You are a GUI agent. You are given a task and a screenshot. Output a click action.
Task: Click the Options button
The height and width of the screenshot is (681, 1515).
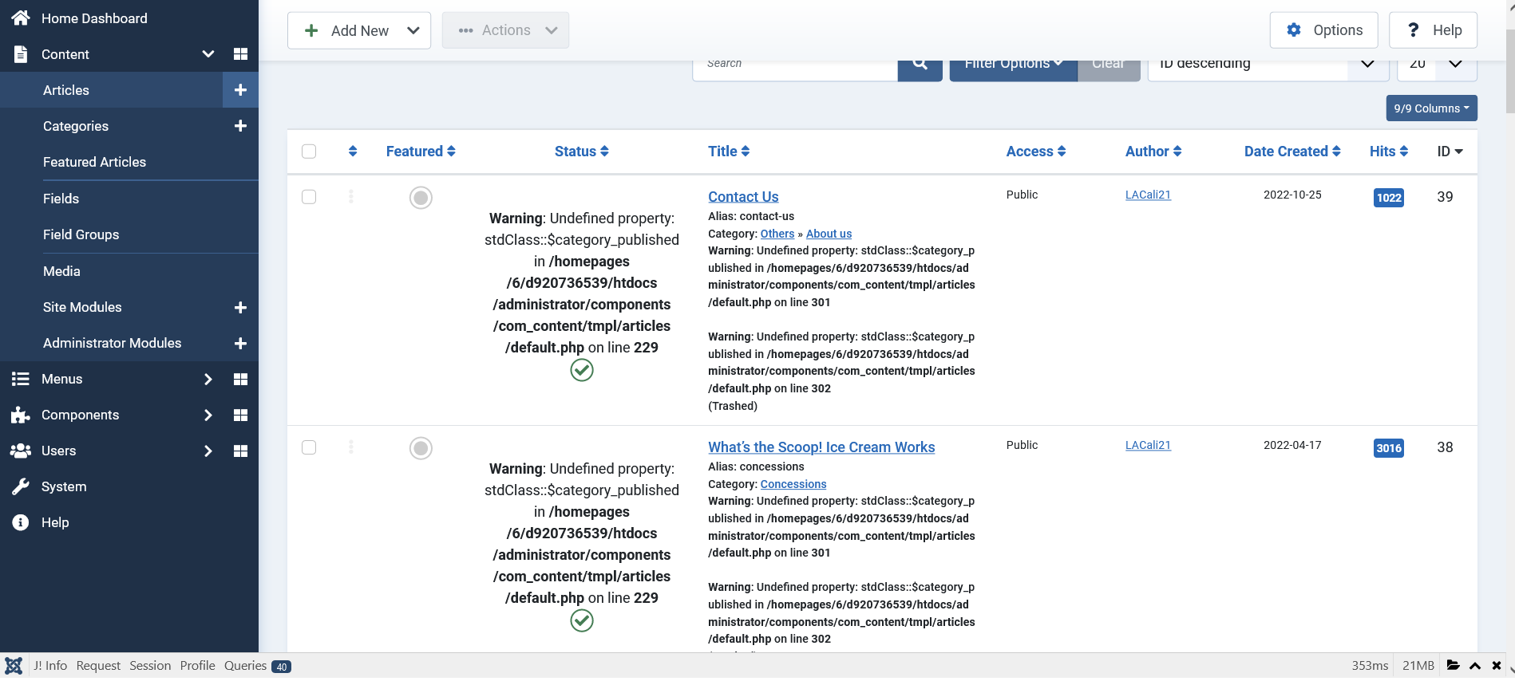click(x=1324, y=30)
